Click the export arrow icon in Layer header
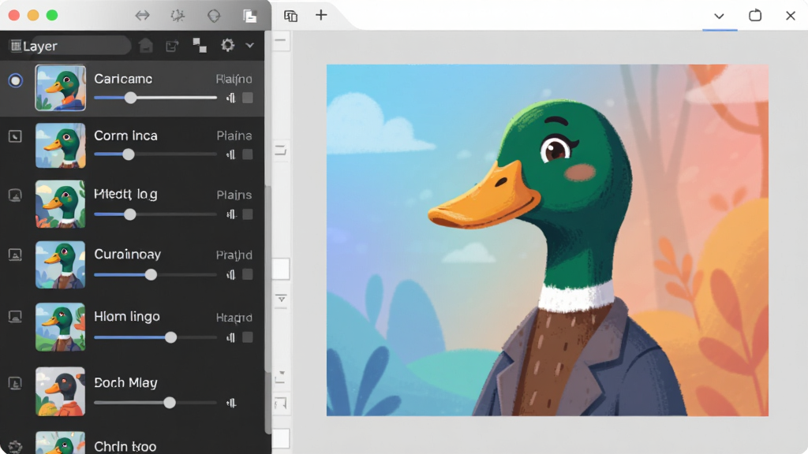Viewport: 808px width, 454px height. (172, 46)
